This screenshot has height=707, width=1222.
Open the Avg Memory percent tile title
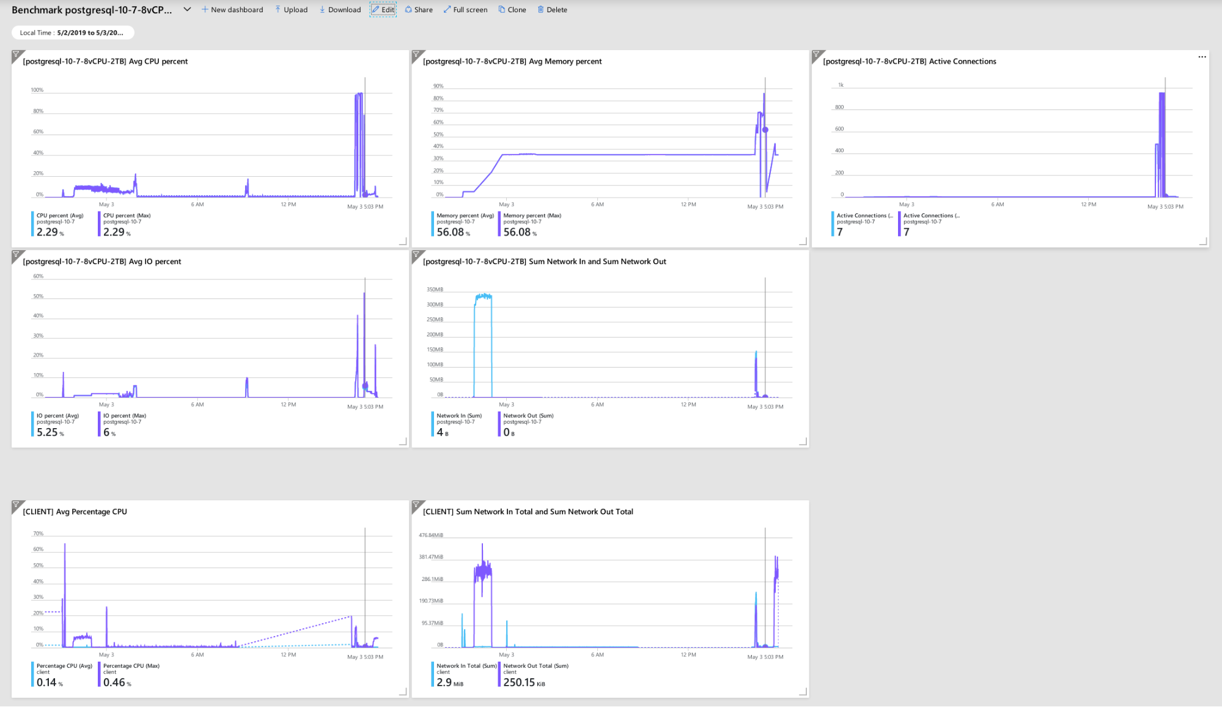click(512, 61)
